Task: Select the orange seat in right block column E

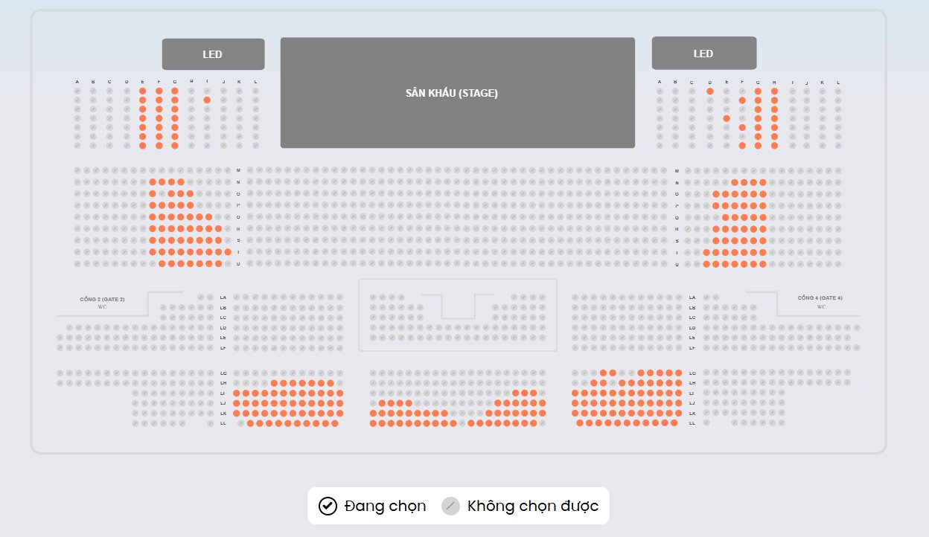Action: point(727,118)
